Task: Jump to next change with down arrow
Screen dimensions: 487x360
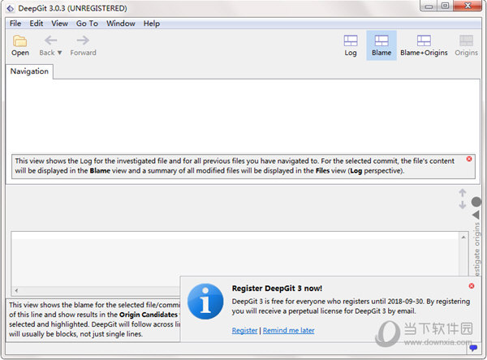Action: click(x=463, y=205)
